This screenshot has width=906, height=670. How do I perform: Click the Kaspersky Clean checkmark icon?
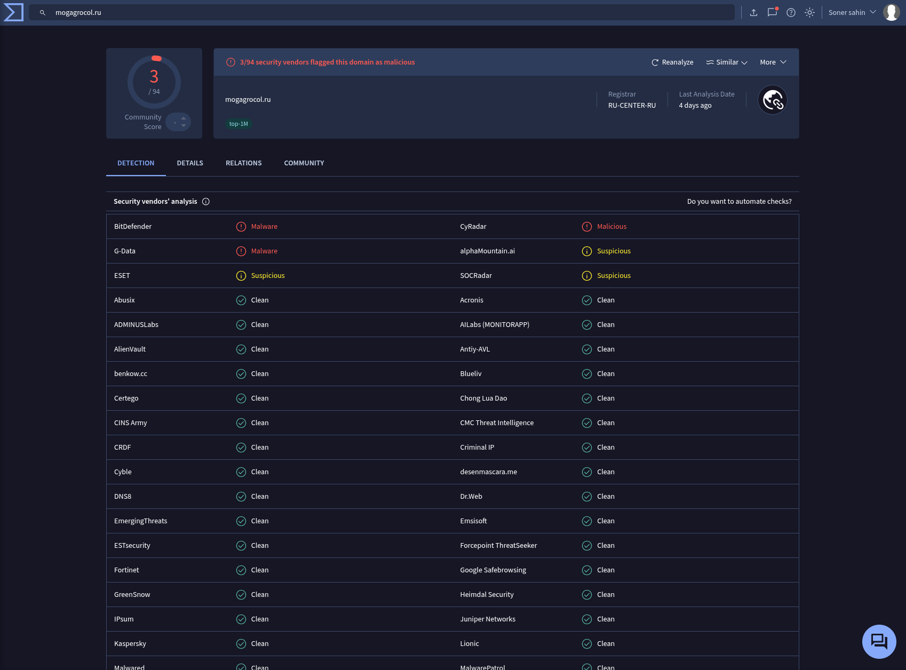241,644
